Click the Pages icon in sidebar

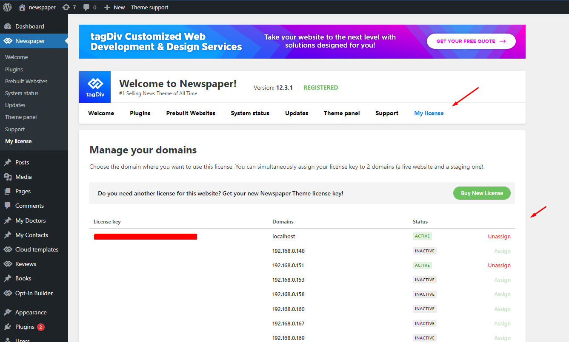click(x=8, y=191)
